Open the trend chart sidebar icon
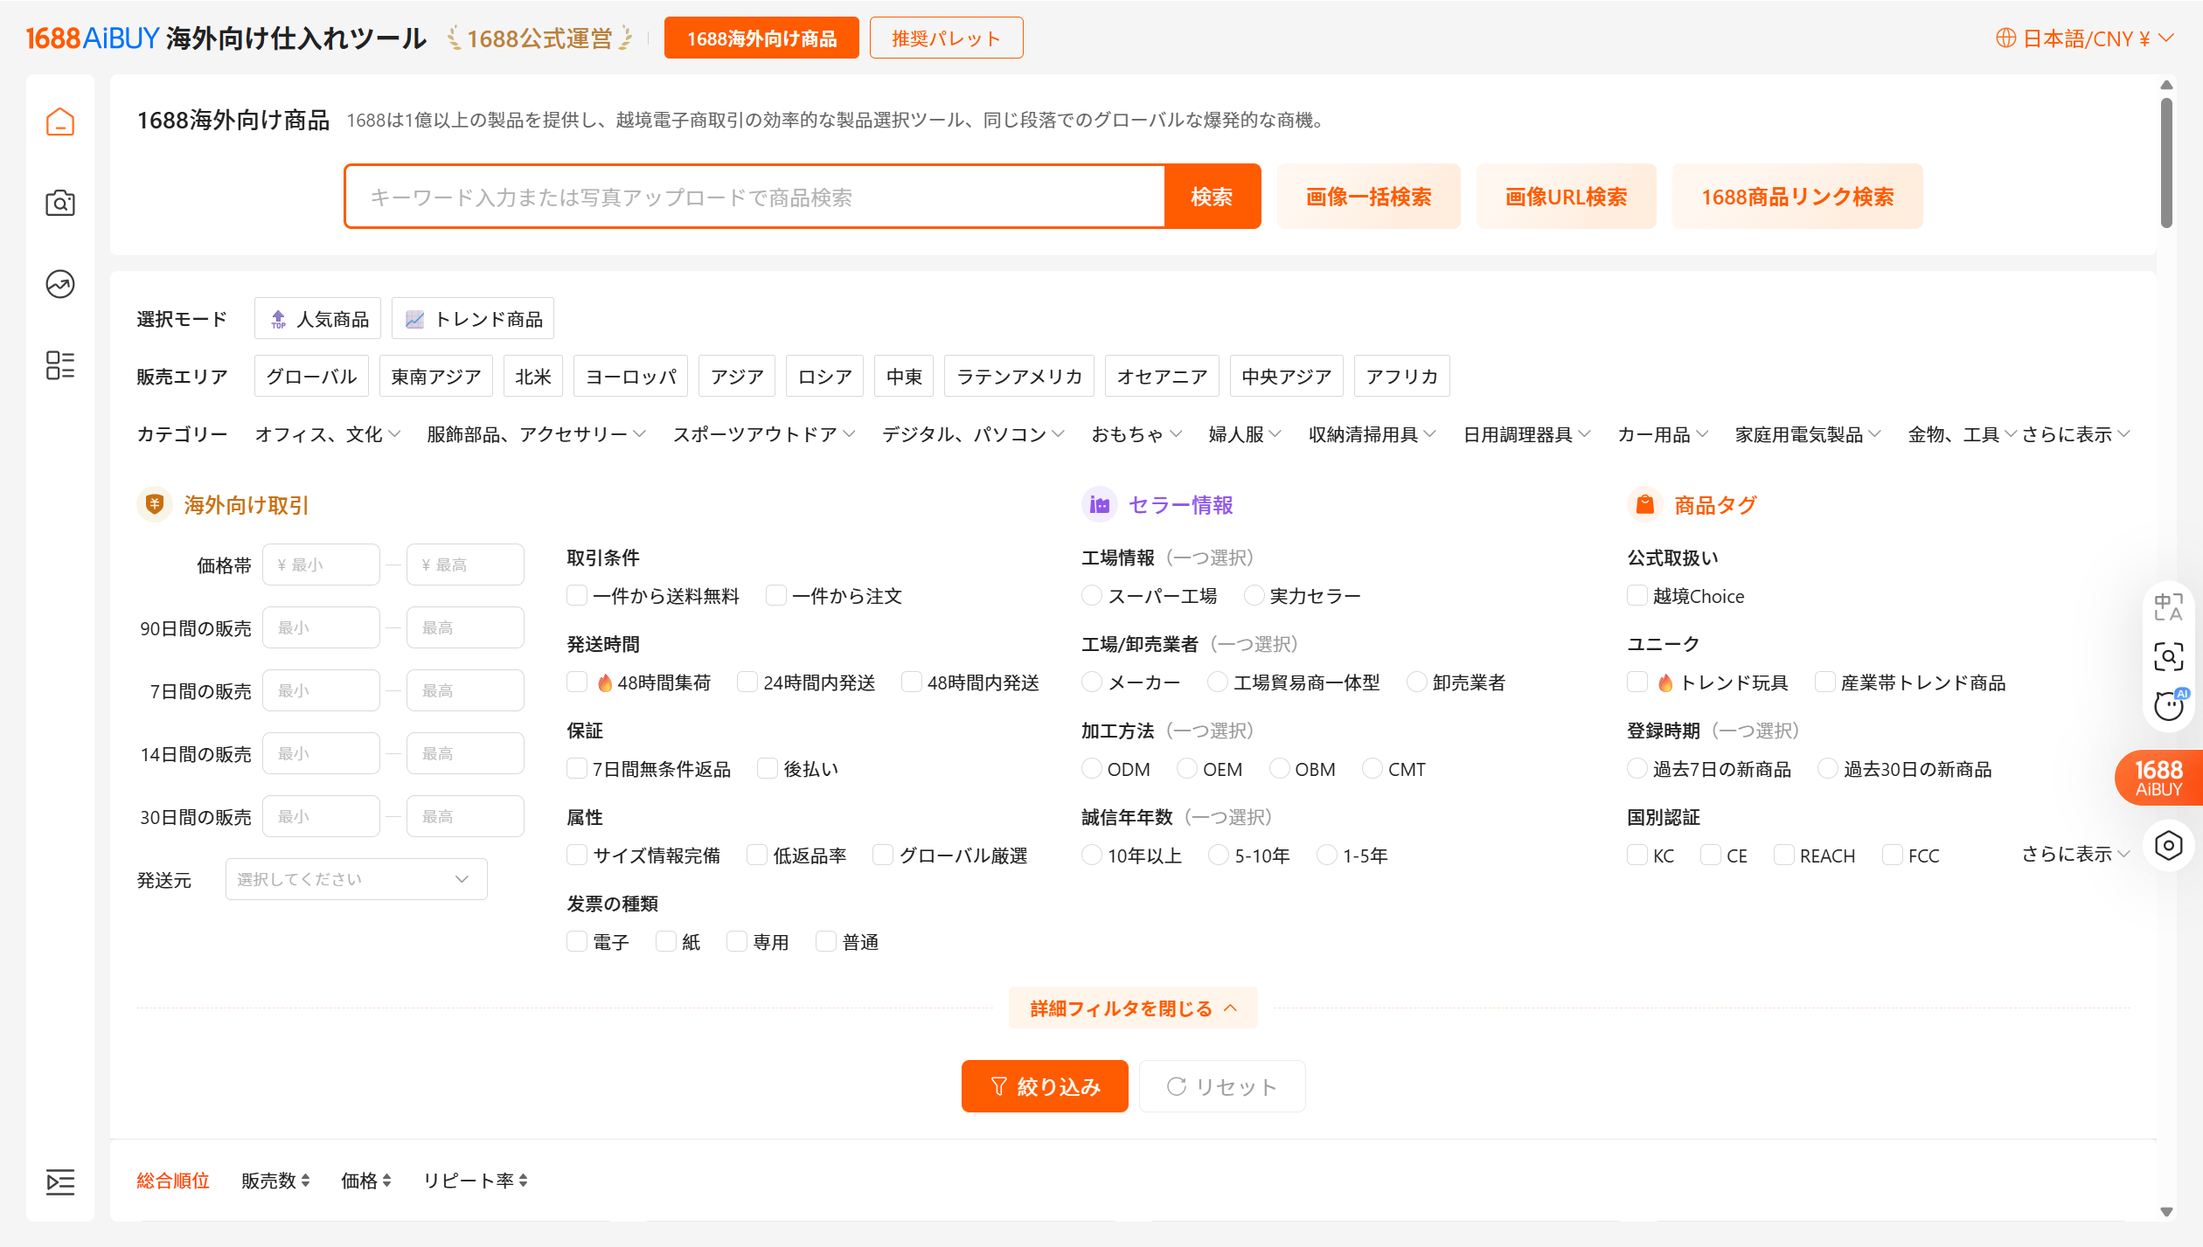Screen dimensions: 2203x1247 [59, 284]
